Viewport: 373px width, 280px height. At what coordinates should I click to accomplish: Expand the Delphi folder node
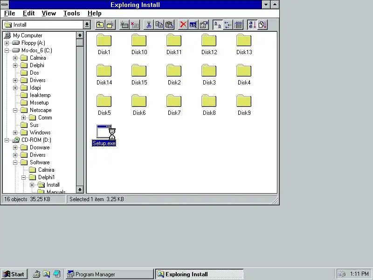point(15,65)
